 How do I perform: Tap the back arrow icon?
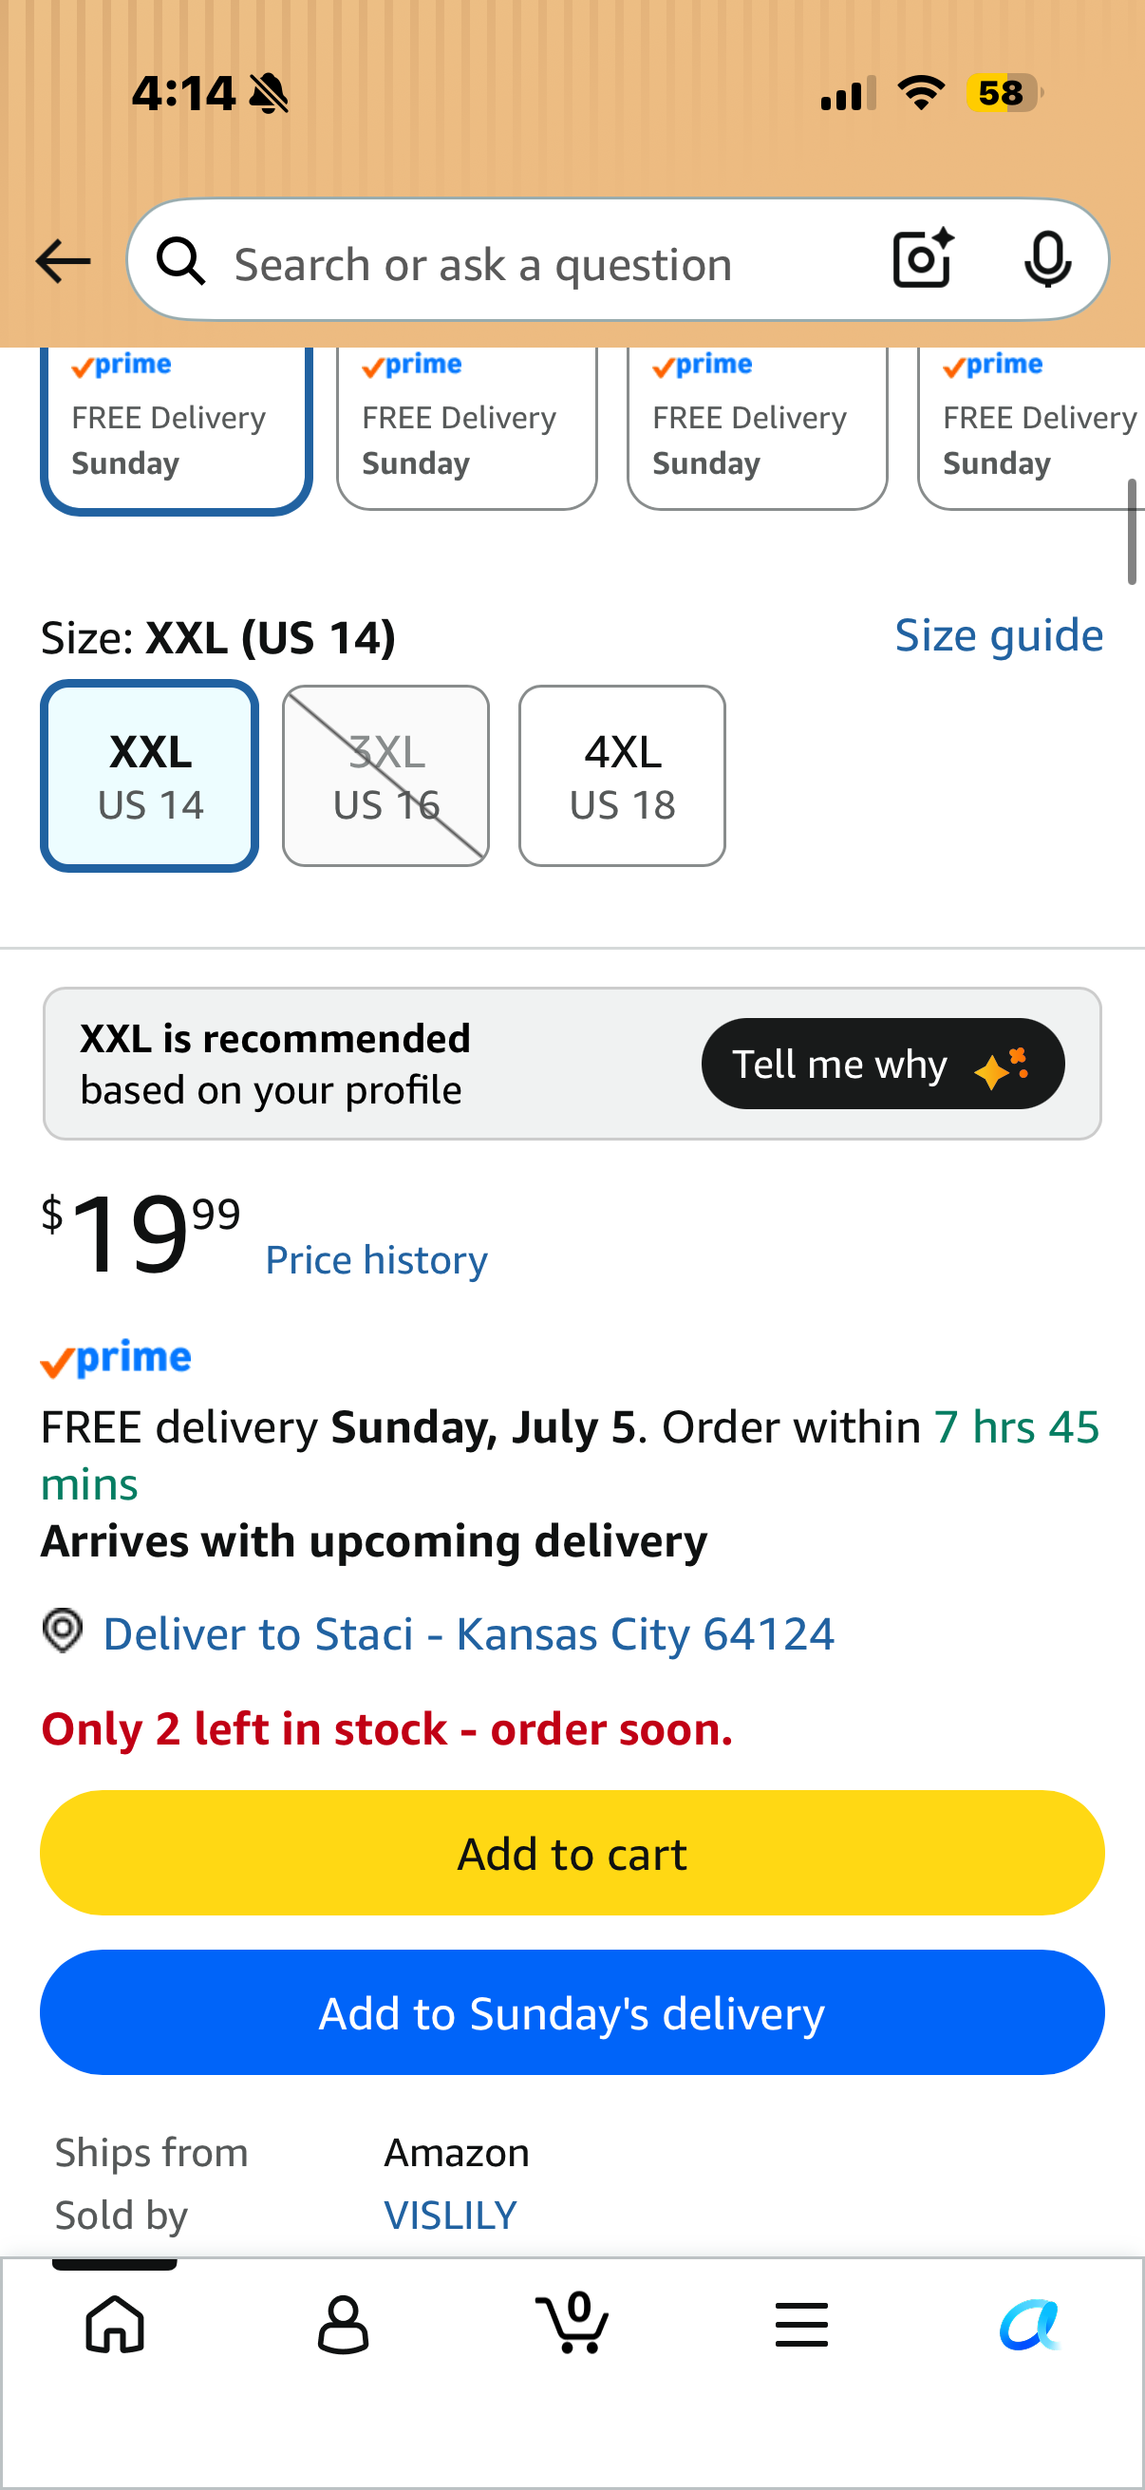point(63,262)
